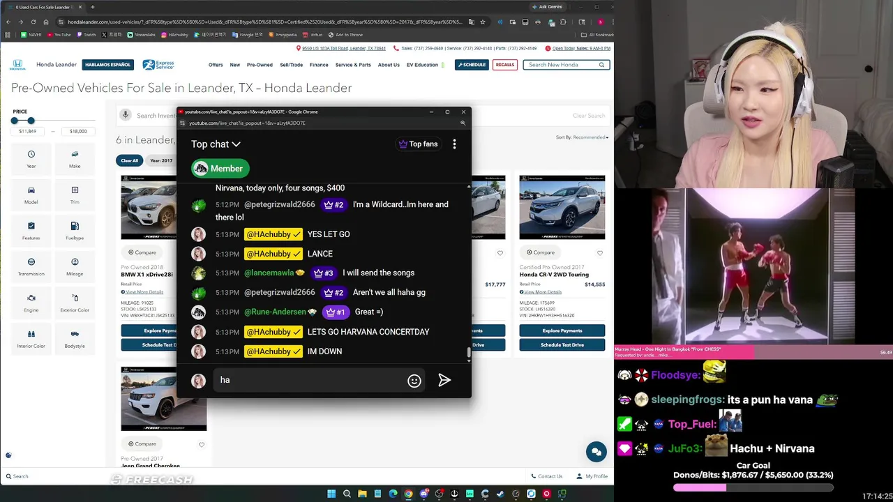Toggle Compare on the BMW X1 card
893x502 pixels.
point(142,252)
